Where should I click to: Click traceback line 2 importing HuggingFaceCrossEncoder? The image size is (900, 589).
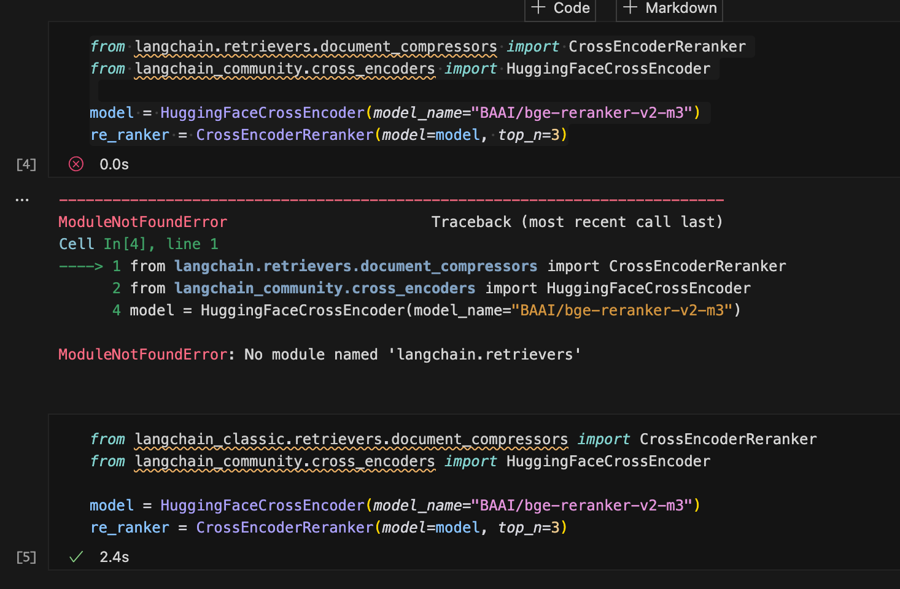(x=431, y=288)
